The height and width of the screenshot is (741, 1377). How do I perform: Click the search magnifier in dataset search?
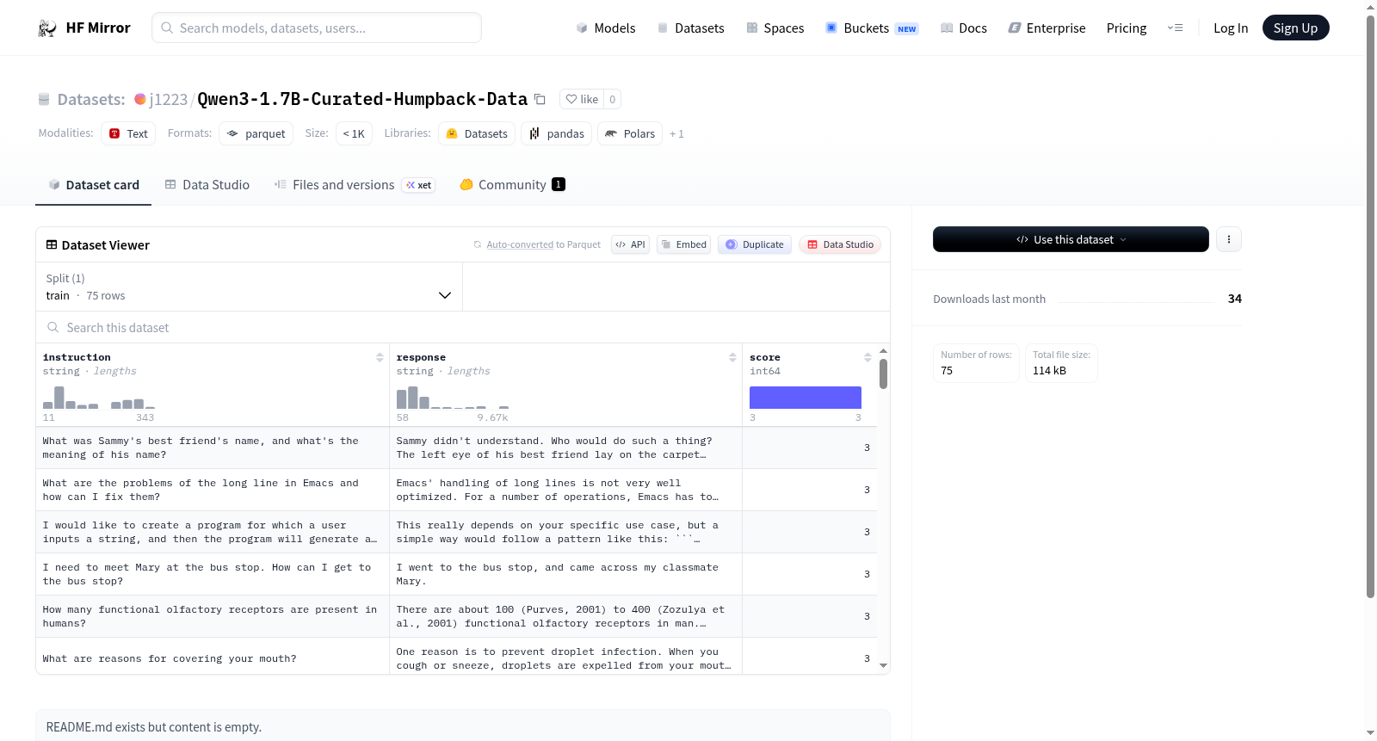point(53,327)
